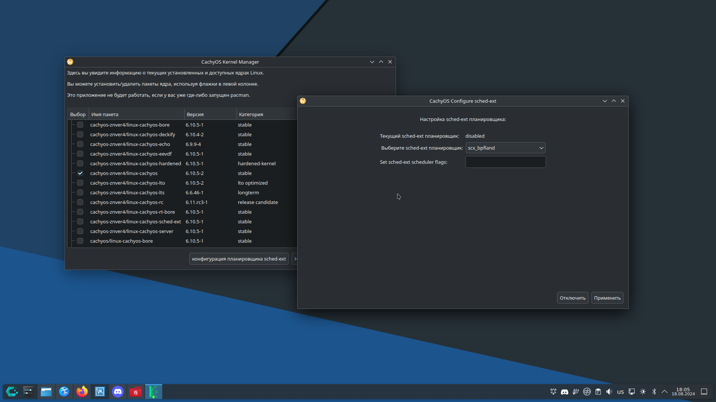Image resolution: width=716 pixels, height=402 pixels.
Task: Open notifications bell in system tray
Action: [553, 392]
